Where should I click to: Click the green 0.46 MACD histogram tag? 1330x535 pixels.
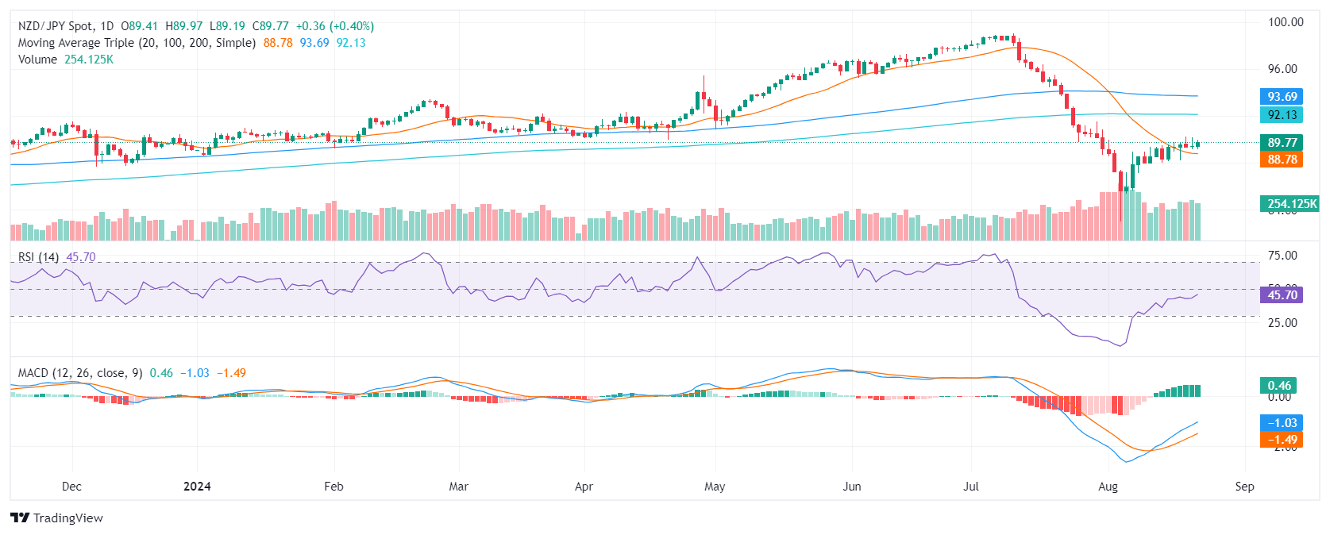pyautogui.click(x=1279, y=386)
